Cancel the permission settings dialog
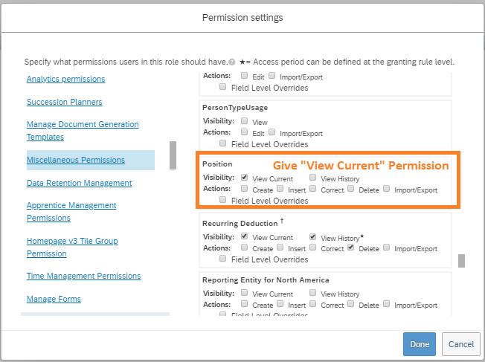 pyautogui.click(x=461, y=344)
